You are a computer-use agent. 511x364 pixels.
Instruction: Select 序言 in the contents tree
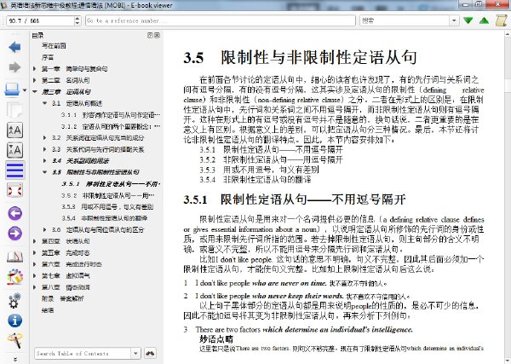click(48, 57)
